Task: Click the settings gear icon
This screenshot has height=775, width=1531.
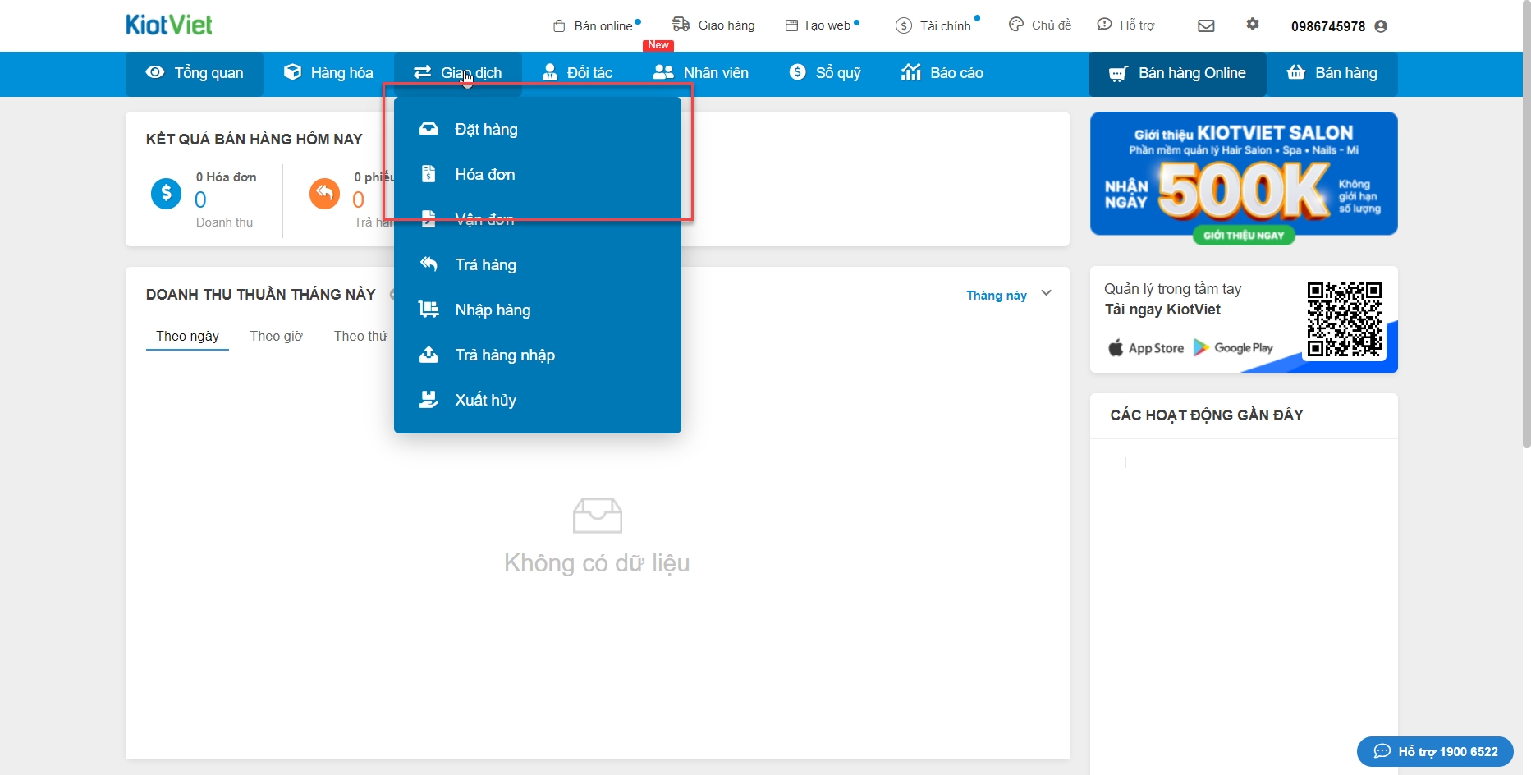Action: click(1252, 25)
